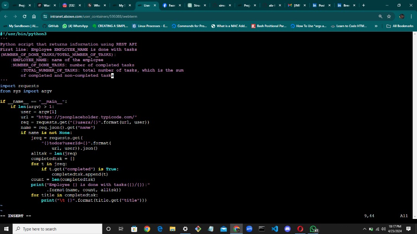This screenshot has height=234, width=417.
Task: Show more bookmarks with the chevron
Action: pos(376,26)
